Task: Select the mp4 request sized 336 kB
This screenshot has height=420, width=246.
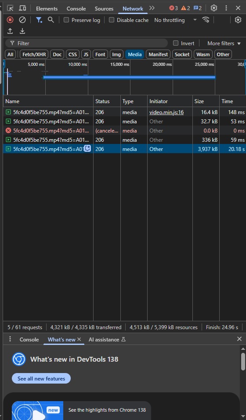Action: 124,140
